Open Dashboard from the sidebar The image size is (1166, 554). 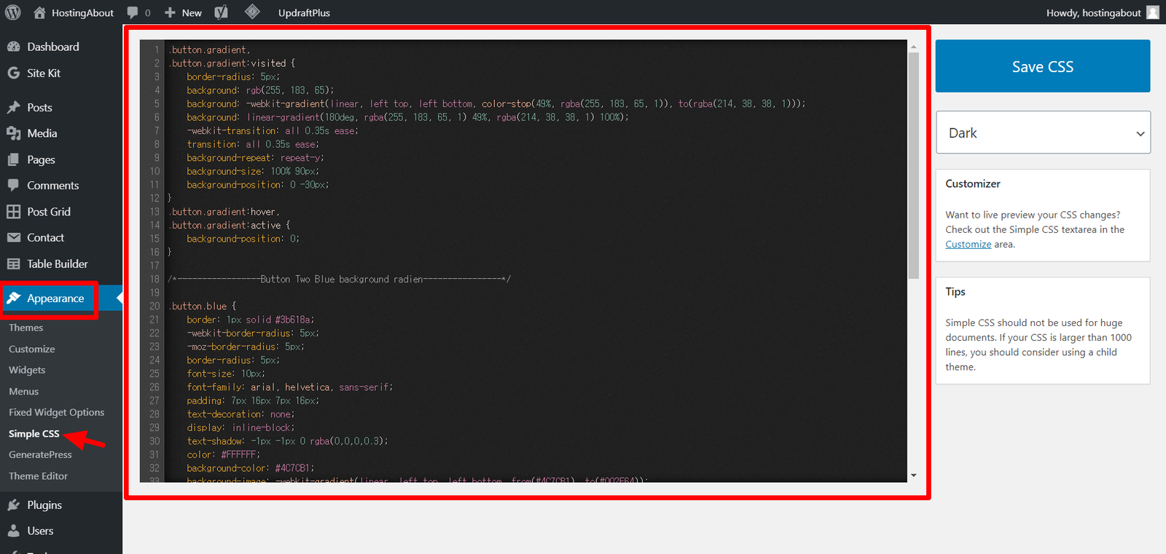coord(52,47)
